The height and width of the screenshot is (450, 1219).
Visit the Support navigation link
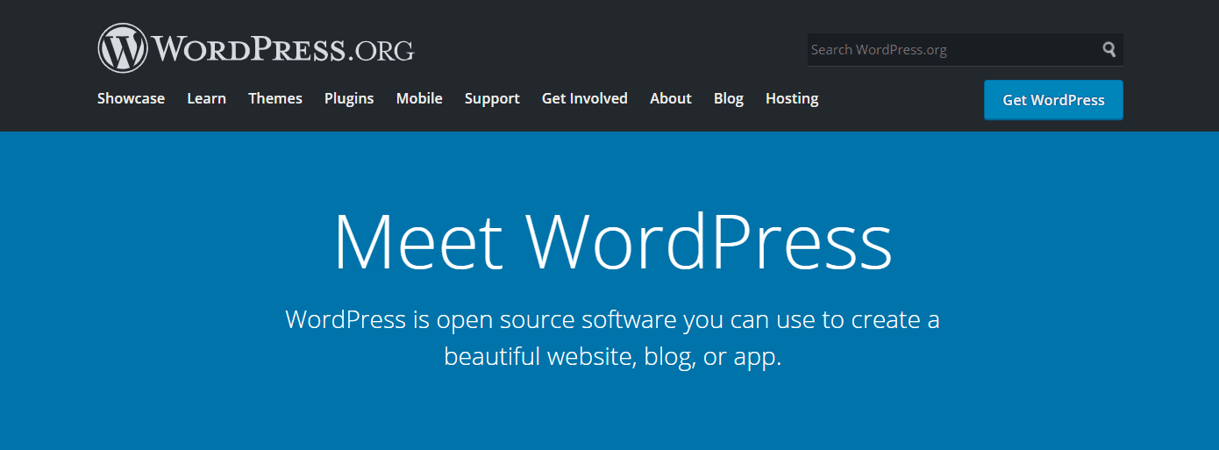click(492, 98)
